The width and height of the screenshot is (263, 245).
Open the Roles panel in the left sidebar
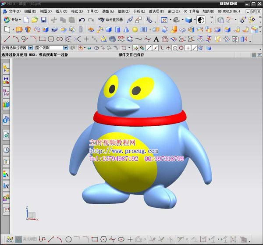6,198
